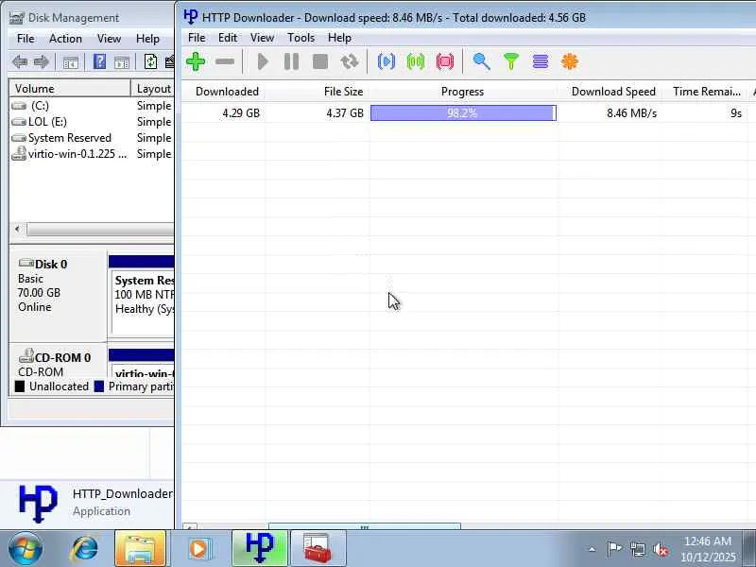Sort by the Progress column header
This screenshot has width=756, height=567.
(x=462, y=92)
